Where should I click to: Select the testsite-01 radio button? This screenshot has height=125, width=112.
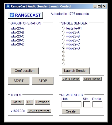63,28
